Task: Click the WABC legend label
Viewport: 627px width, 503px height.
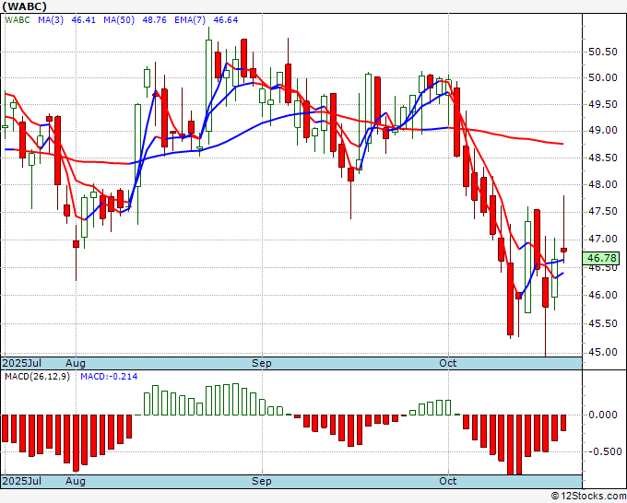Action: pos(18,20)
